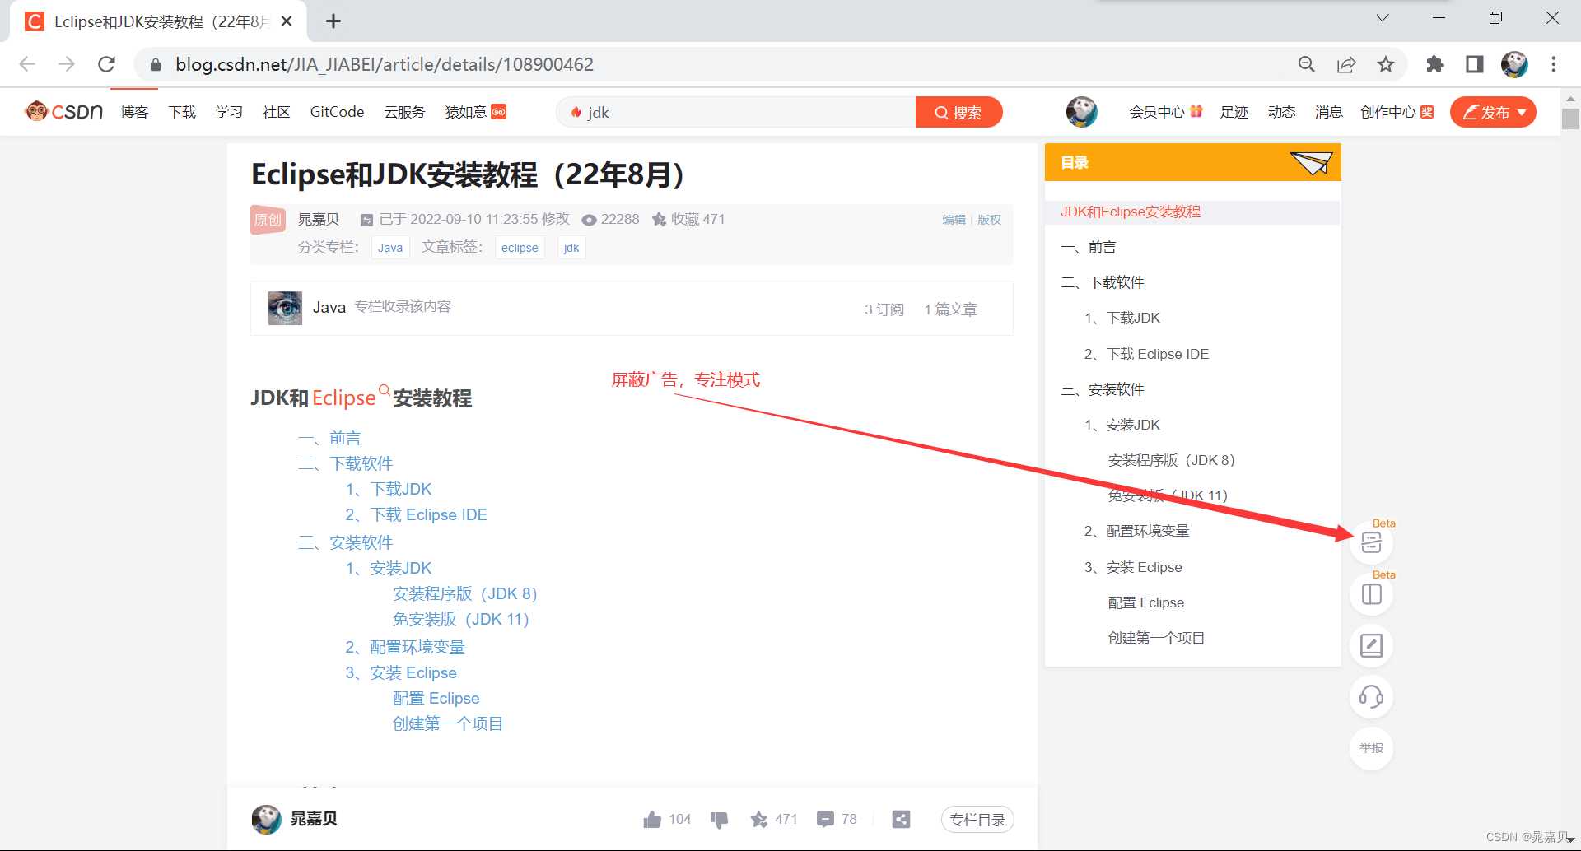Select 2、配置环境变量 in 目录 sidebar
Image resolution: width=1581 pixels, height=851 pixels.
1136,531
